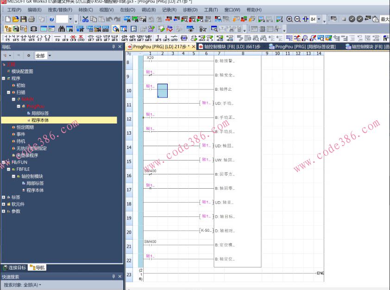
Task: Expand the 标签 tree node
Action: coord(4,197)
